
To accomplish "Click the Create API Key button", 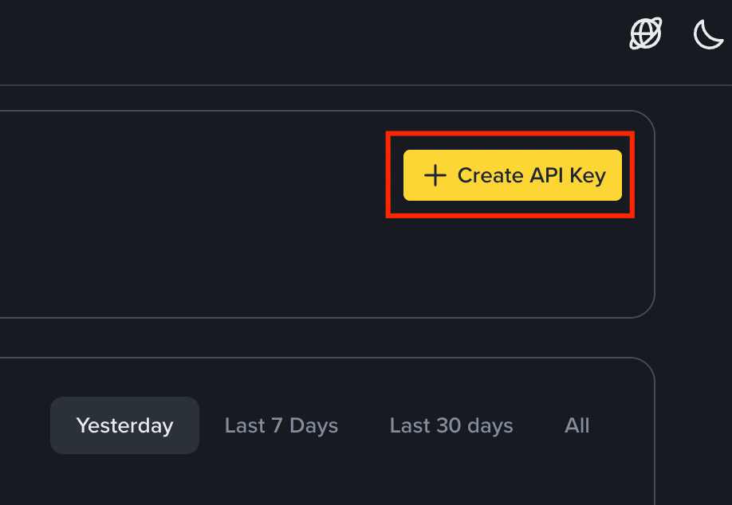I will coord(512,175).
